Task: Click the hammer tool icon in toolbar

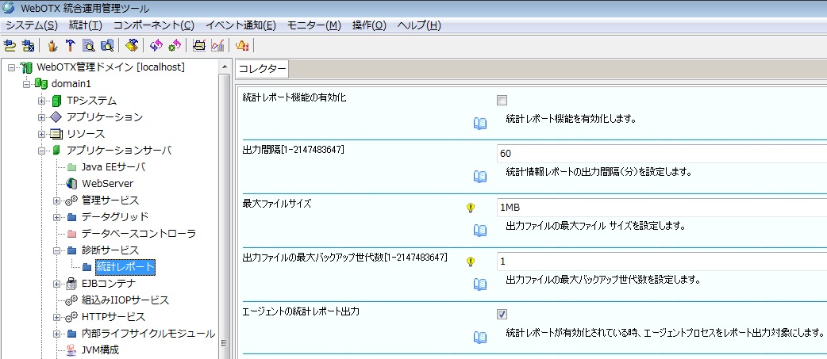Action: coord(71,45)
